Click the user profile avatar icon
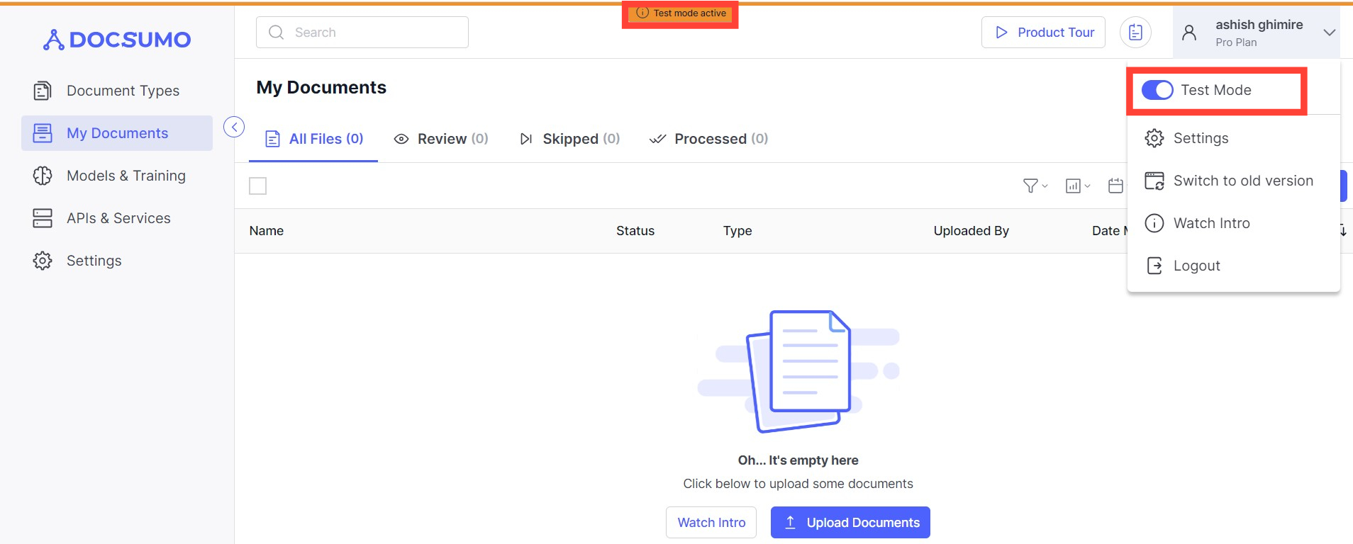Image resolution: width=1353 pixels, height=544 pixels. point(1190,33)
